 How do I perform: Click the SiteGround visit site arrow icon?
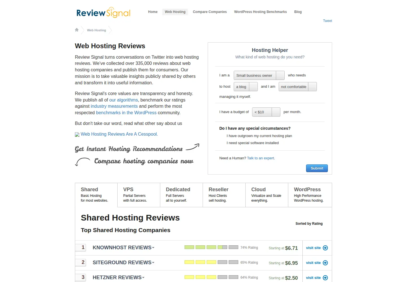325,263
